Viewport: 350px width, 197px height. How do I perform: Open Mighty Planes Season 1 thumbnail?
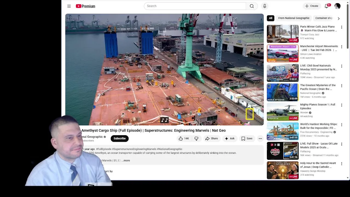click(283, 112)
